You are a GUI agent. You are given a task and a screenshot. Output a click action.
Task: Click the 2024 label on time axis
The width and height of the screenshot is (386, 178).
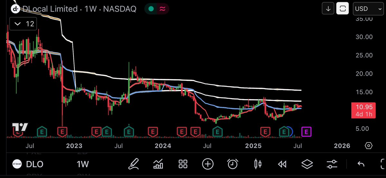[163, 146]
